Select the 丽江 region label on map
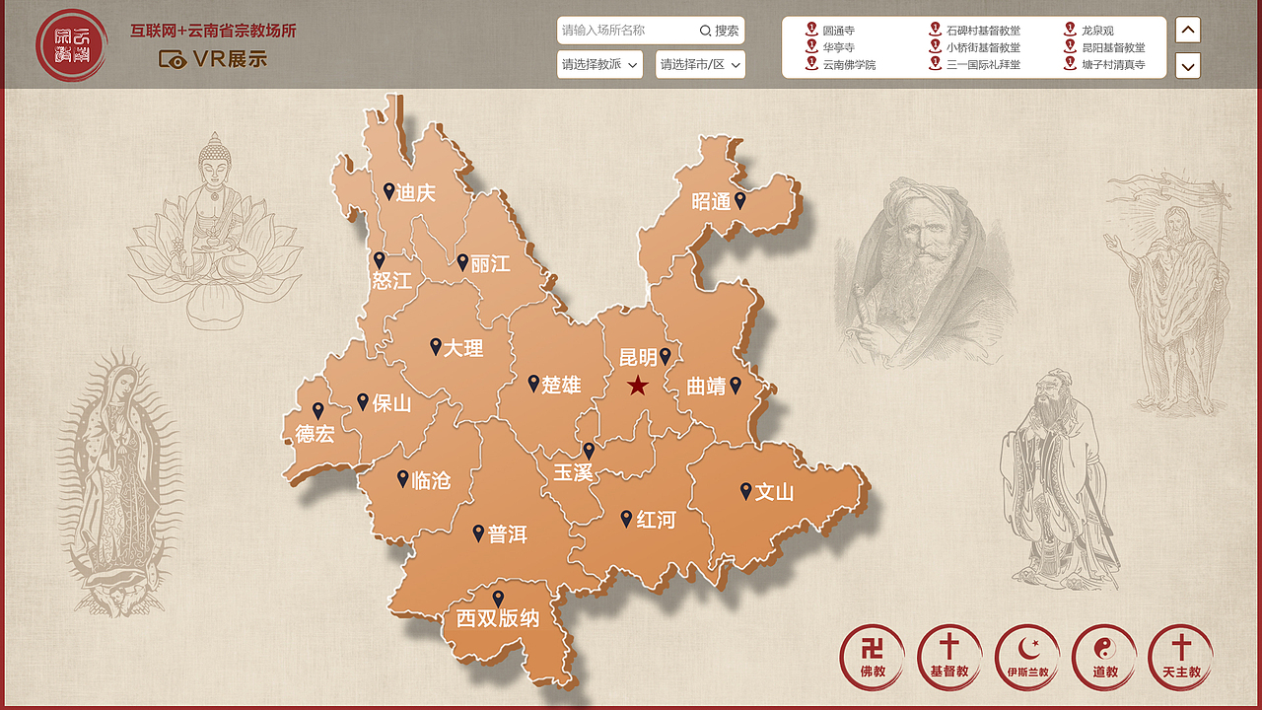 [x=490, y=264]
